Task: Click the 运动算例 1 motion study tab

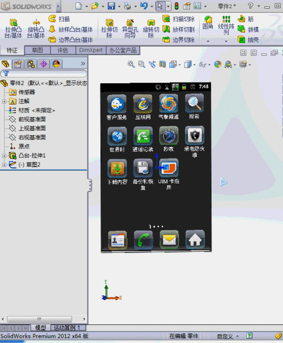Action: coord(68,328)
